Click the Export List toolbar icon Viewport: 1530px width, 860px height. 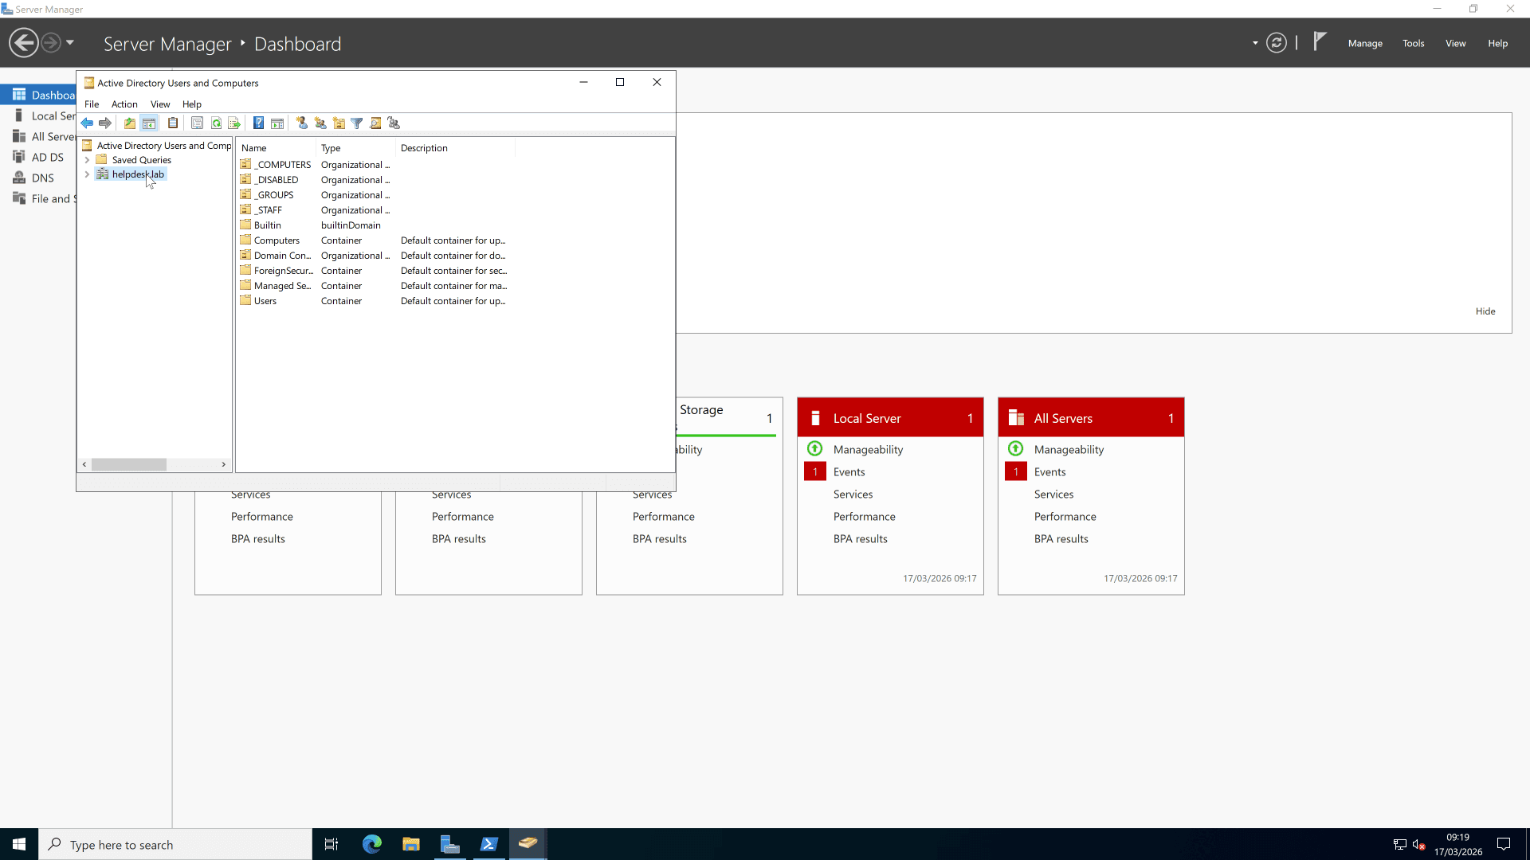pyautogui.click(x=234, y=123)
